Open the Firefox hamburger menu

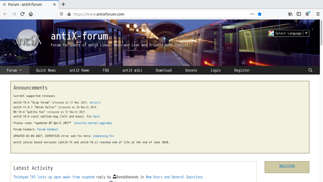(x=318, y=14)
